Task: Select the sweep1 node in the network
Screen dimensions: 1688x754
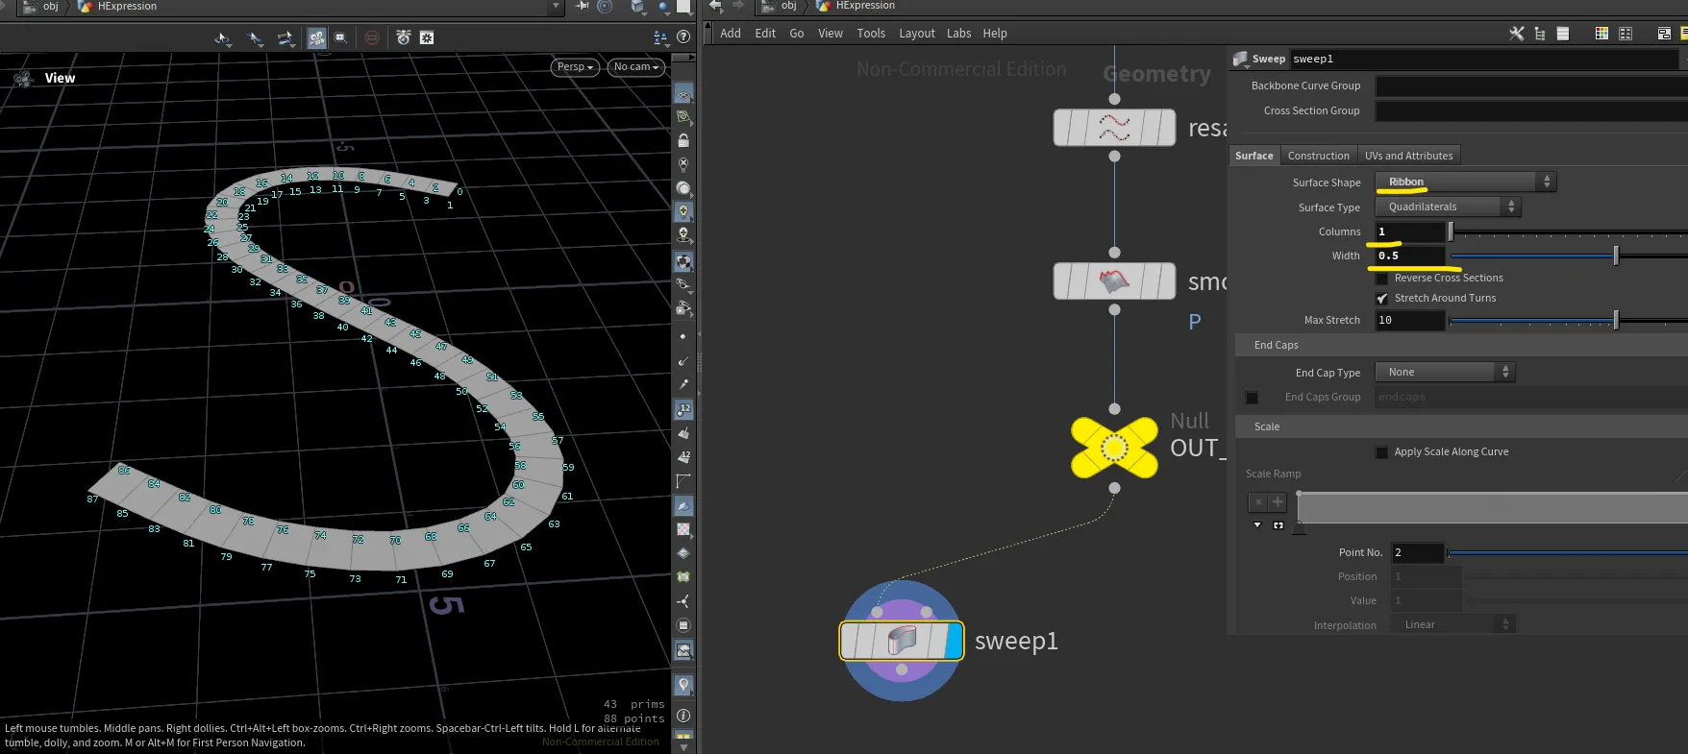Action: click(x=902, y=641)
